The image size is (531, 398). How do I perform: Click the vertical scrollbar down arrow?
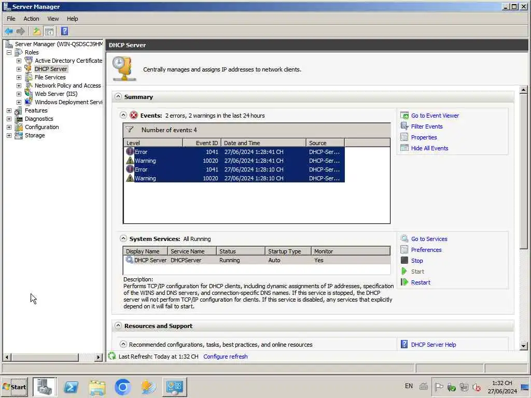(523, 346)
